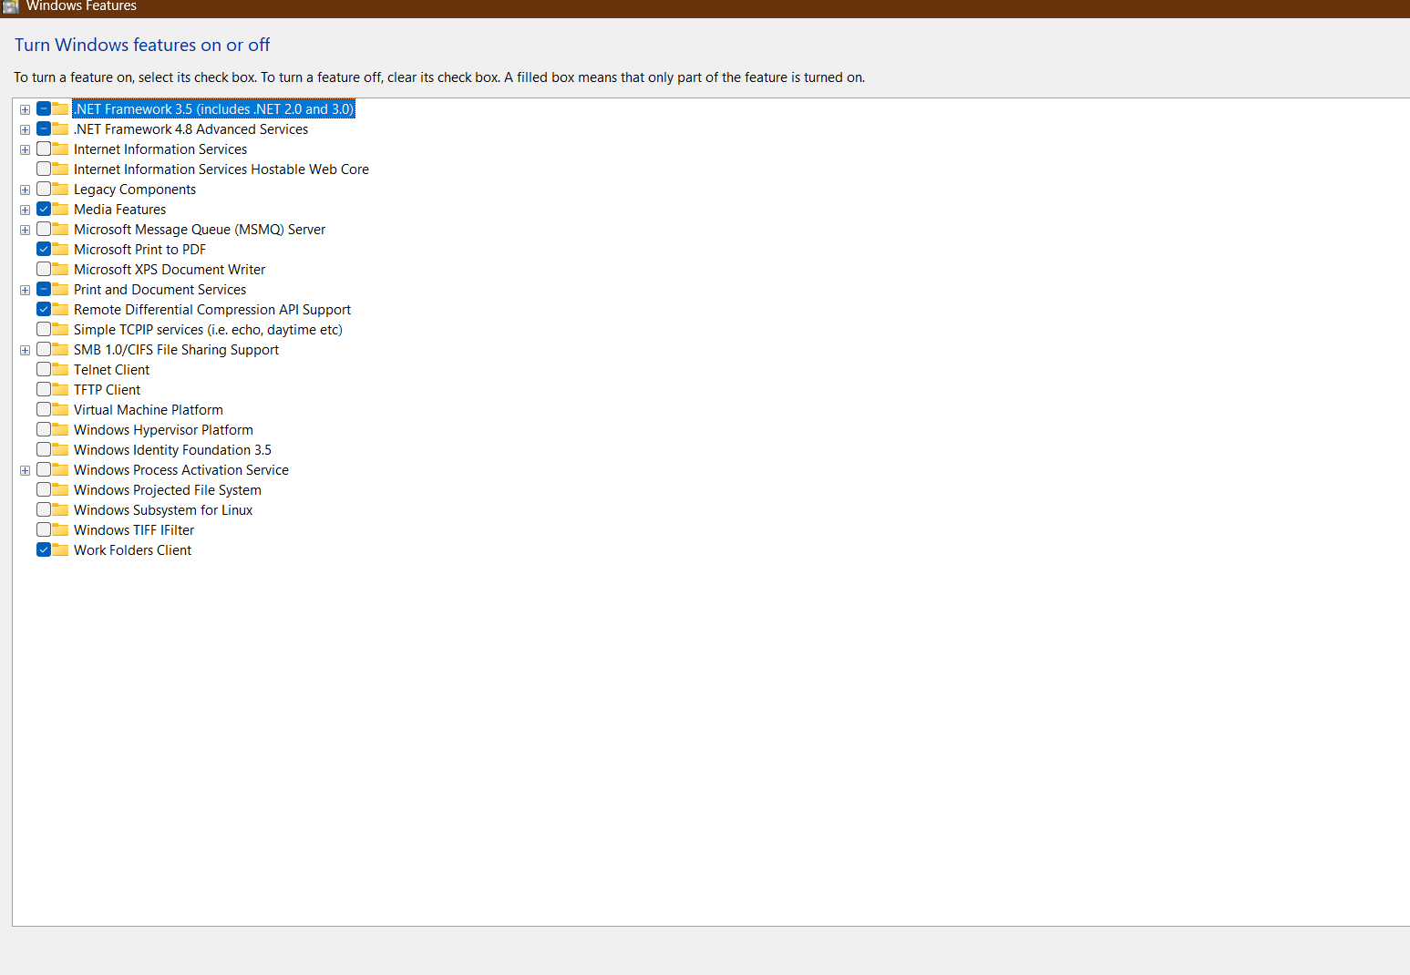This screenshot has width=1410, height=975.
Task: Expand SMB 1.0/CIFS File Sharing Support node
Action: (x=26, y=350)
